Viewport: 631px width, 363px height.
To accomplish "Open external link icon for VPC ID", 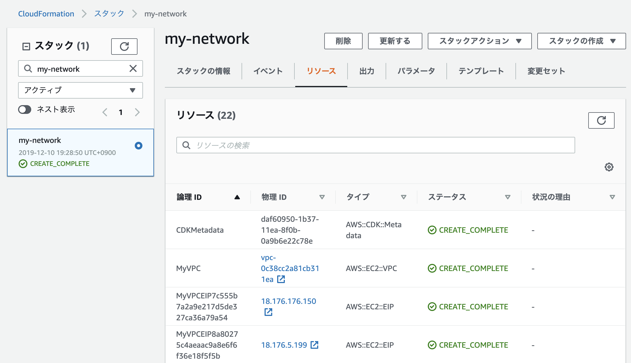I will tap(281, 279).
